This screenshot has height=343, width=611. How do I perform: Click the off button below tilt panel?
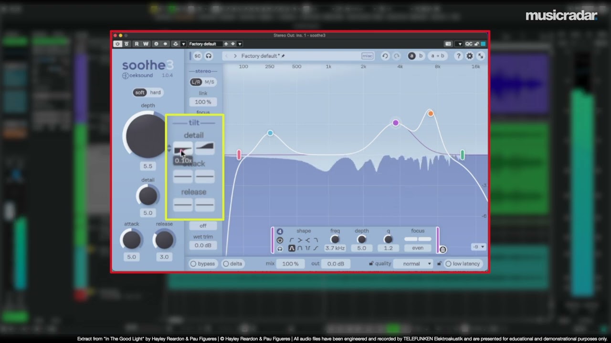click(203, 225)
